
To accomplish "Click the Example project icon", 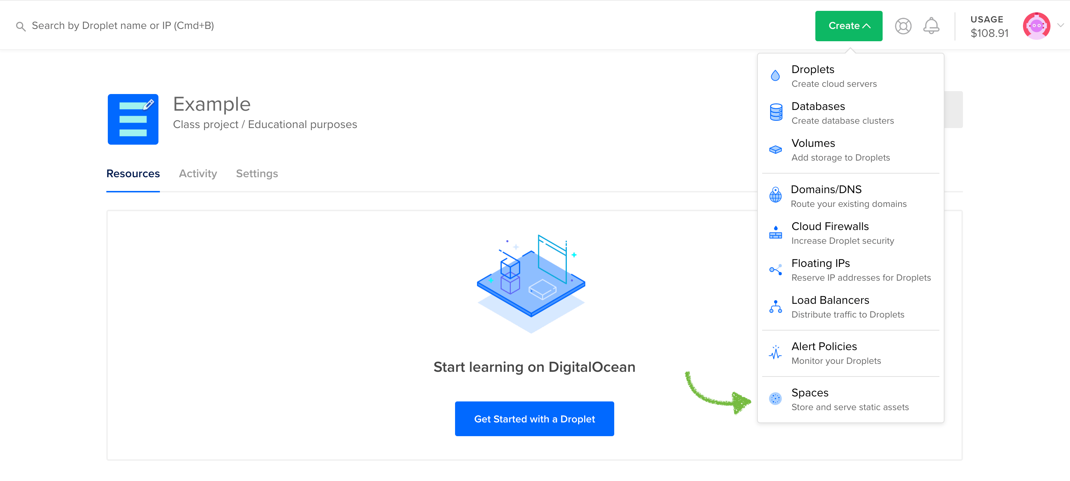I will [x=133, y=119].
